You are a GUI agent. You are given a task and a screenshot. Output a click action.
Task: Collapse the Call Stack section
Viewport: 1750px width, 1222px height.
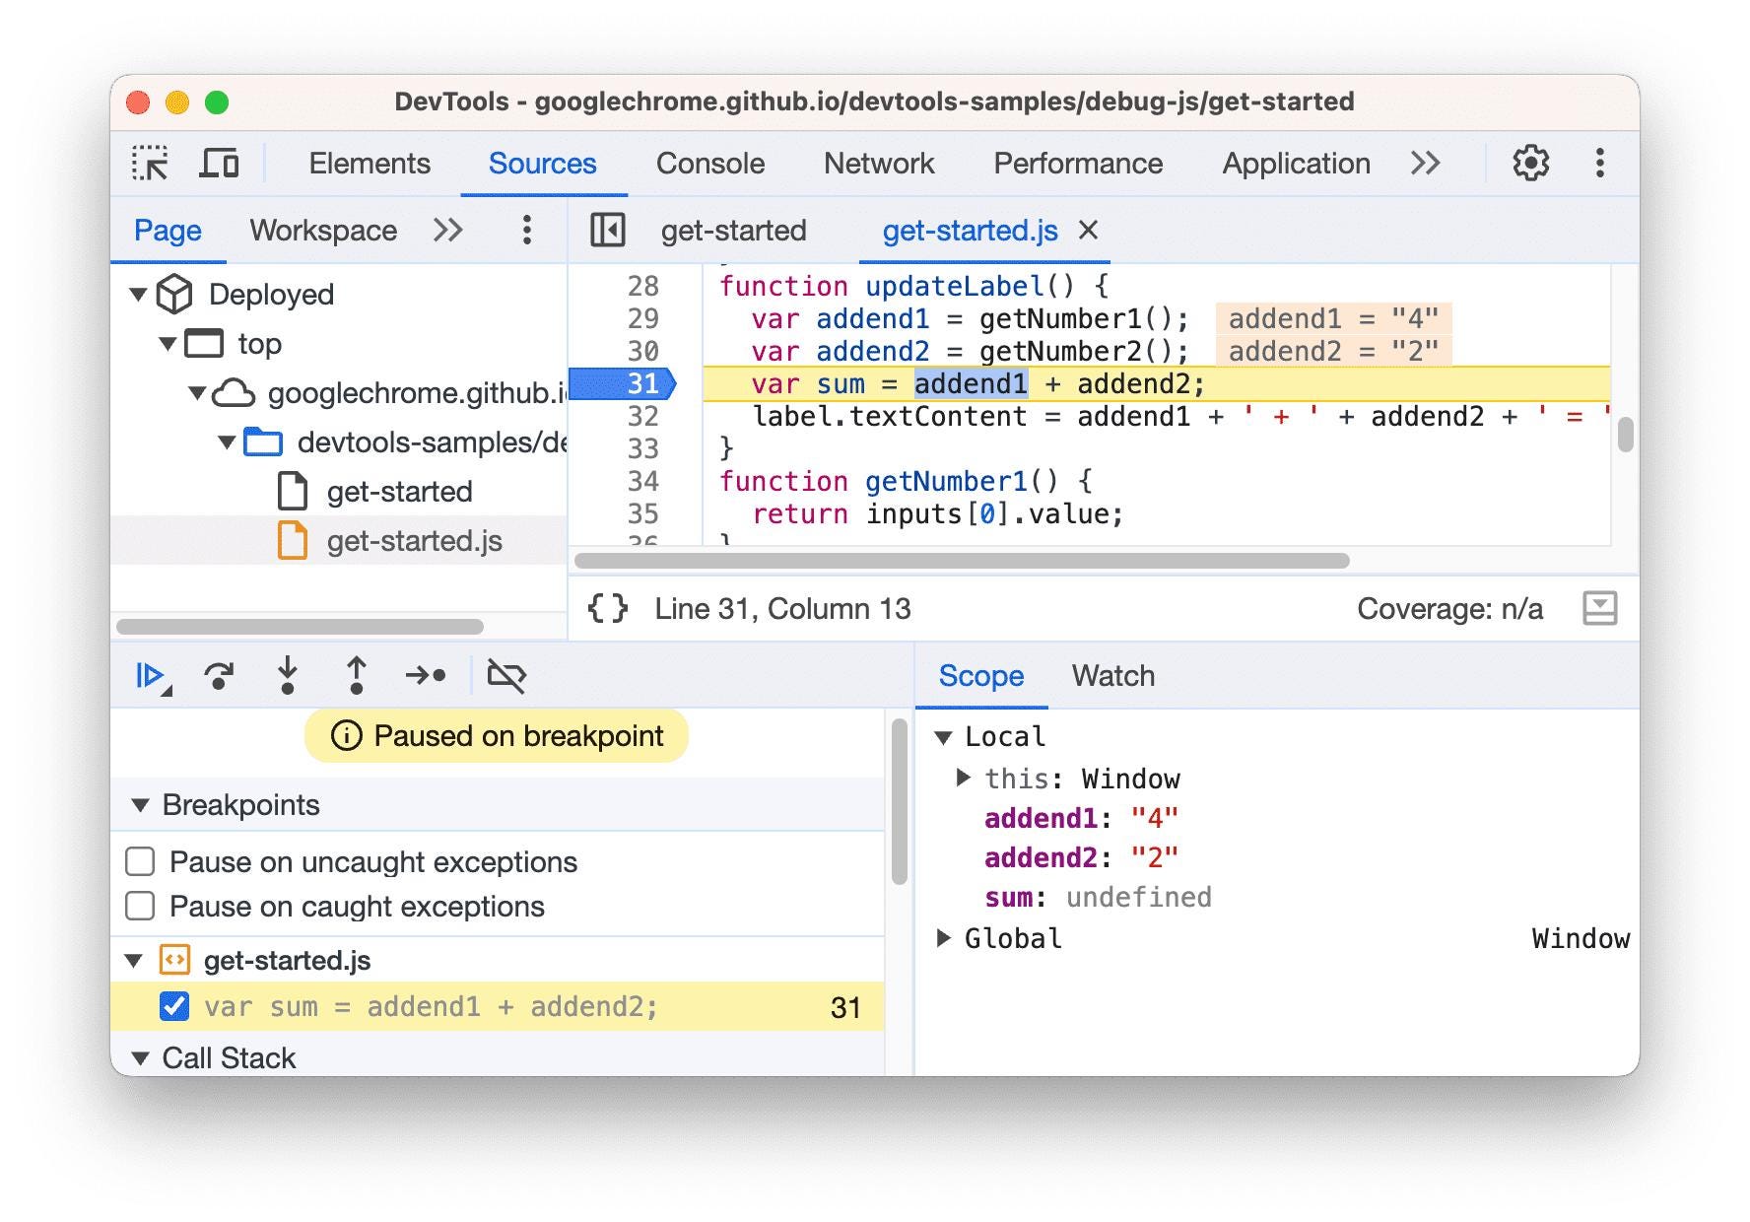point(140,1059)
